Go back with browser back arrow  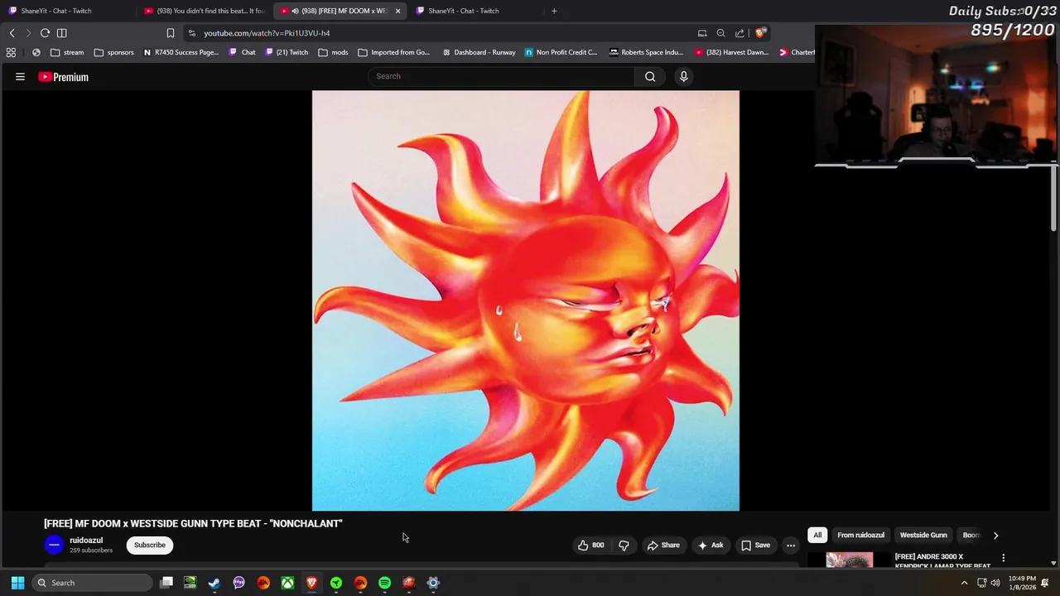point(12,33)
